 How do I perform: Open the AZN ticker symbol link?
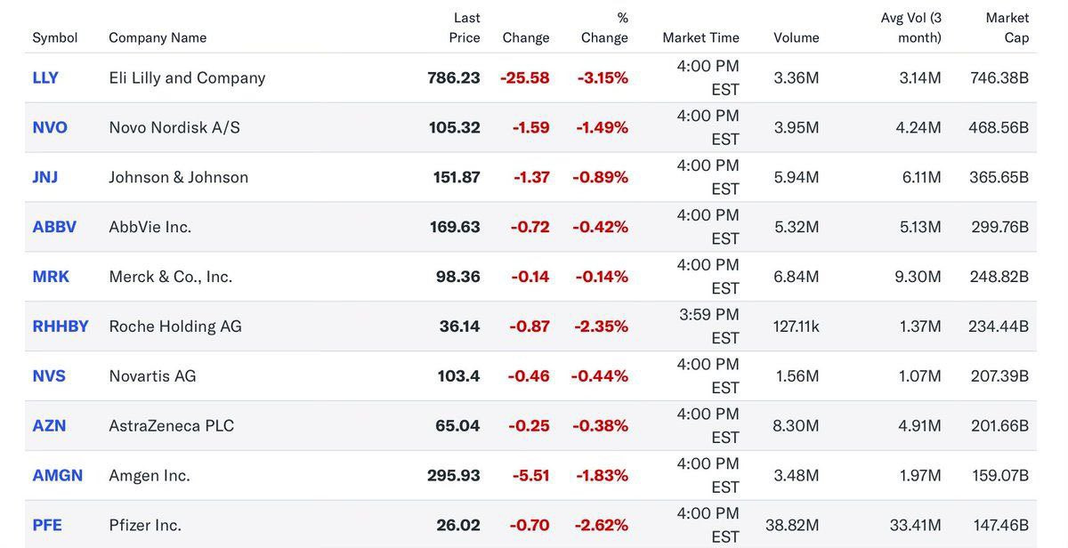pyautogui.click(x=49, y=426)
